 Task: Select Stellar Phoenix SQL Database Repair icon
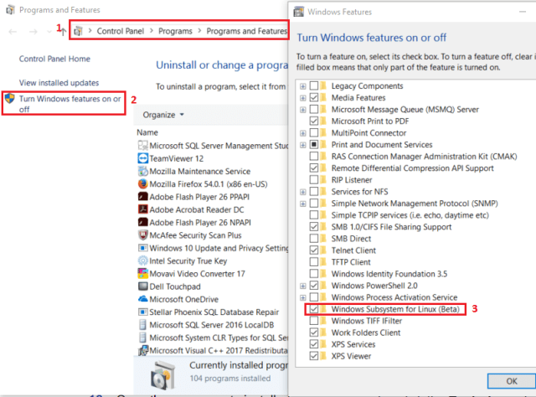(x=142, y=312)
